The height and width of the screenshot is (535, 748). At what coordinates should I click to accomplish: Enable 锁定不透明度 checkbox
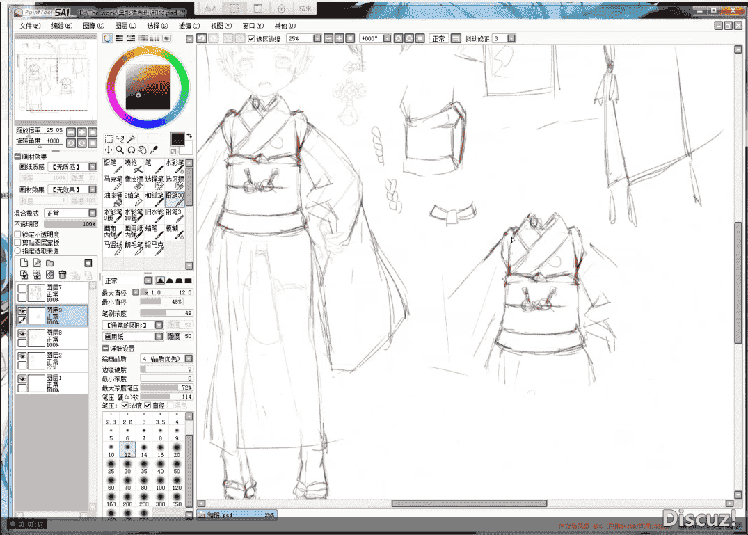pyautogui.click(x=17, y=234)
